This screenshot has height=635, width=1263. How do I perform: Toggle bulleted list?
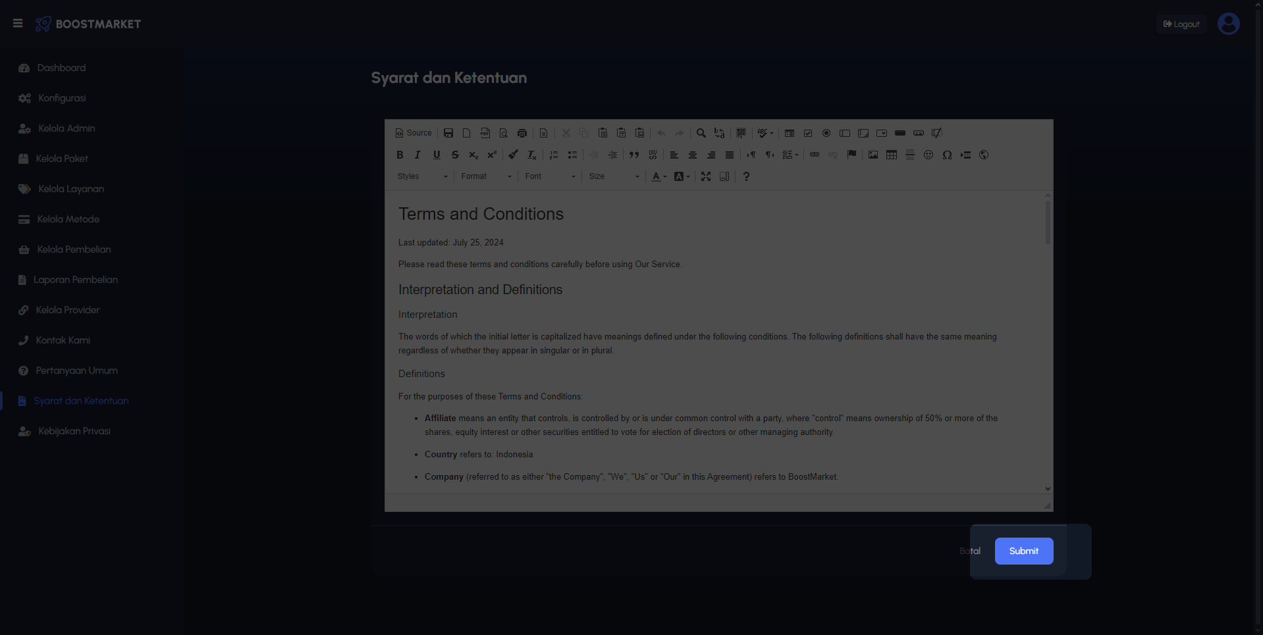click(572, 155)
